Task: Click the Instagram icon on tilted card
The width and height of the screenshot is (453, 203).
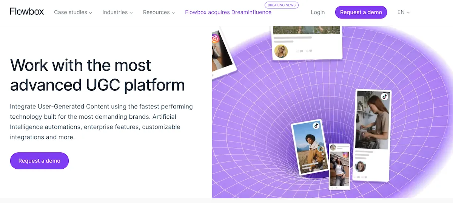Action: tap(215, 38)
